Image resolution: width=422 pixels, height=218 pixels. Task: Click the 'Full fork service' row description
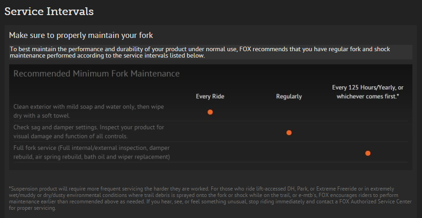(x=92, y=152)
